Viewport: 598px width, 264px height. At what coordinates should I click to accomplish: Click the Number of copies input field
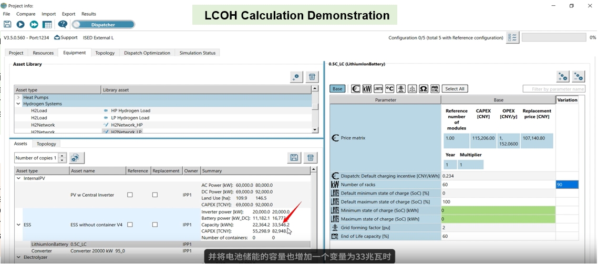[x=37, y=158]
